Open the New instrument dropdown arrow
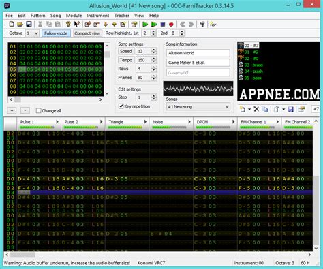 click(x=249, y=109)
